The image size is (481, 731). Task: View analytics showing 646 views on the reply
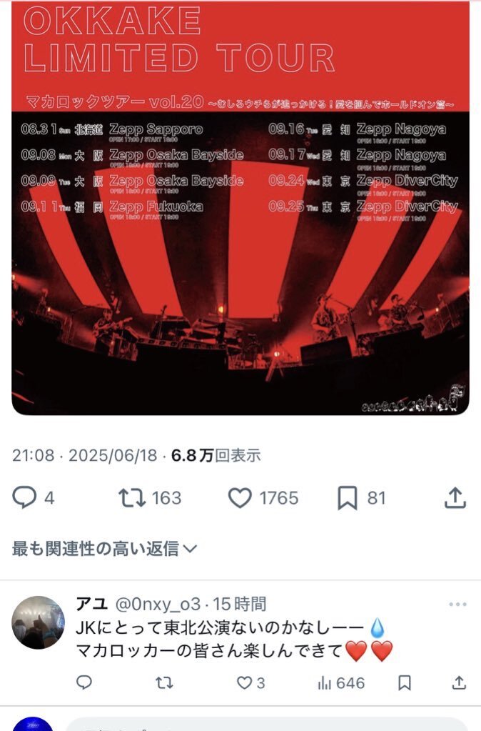tap(341, 683)
